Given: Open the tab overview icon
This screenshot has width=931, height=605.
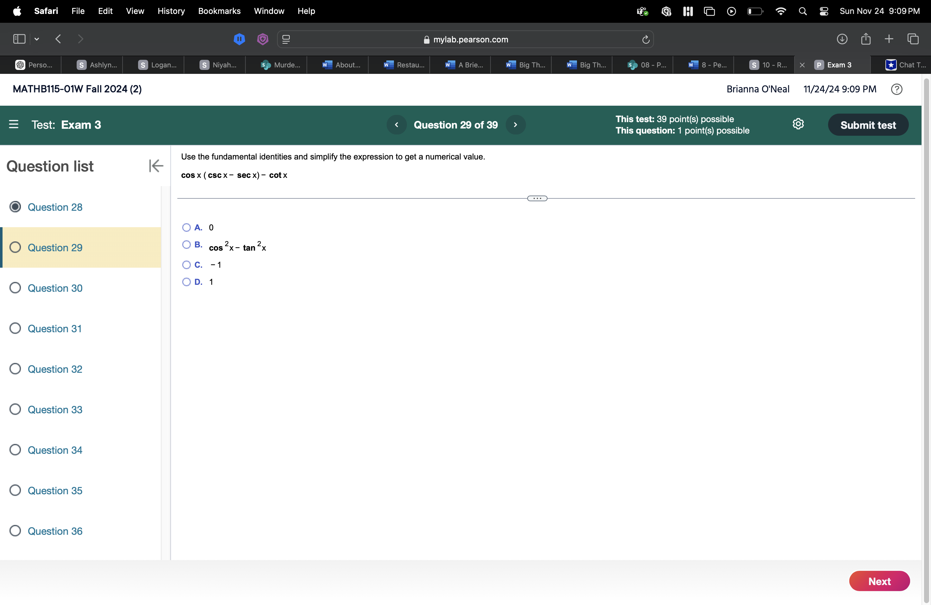Looking at the screenshot, I should [913, 39].
